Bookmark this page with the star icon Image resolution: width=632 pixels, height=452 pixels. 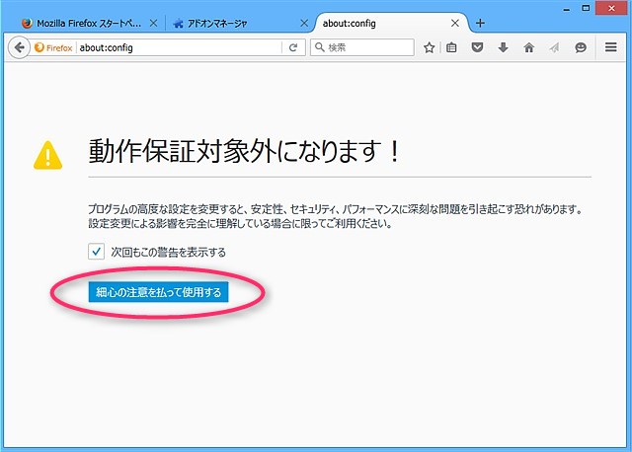coord(430,47)
